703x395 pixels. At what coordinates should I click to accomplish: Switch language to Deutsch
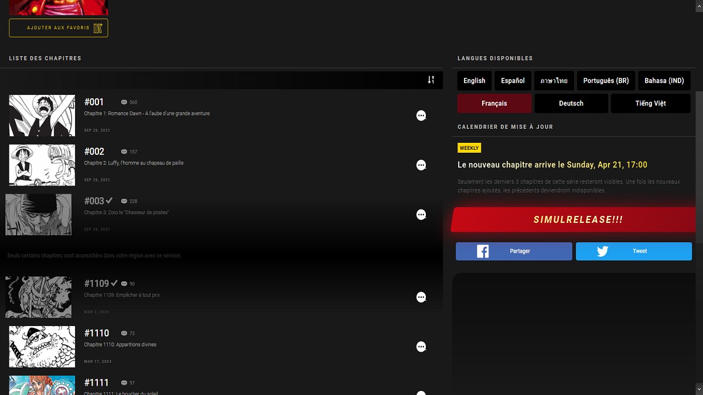point(571,104)
